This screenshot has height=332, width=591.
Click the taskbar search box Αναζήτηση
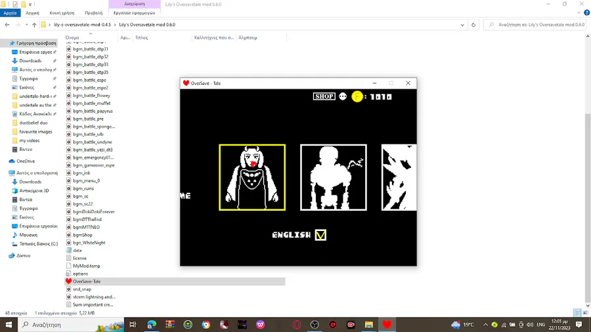72,325
